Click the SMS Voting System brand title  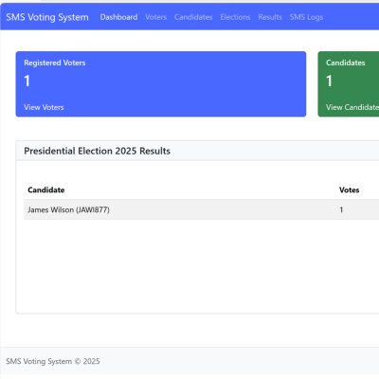pyautogui.click(x=47, y=17)
